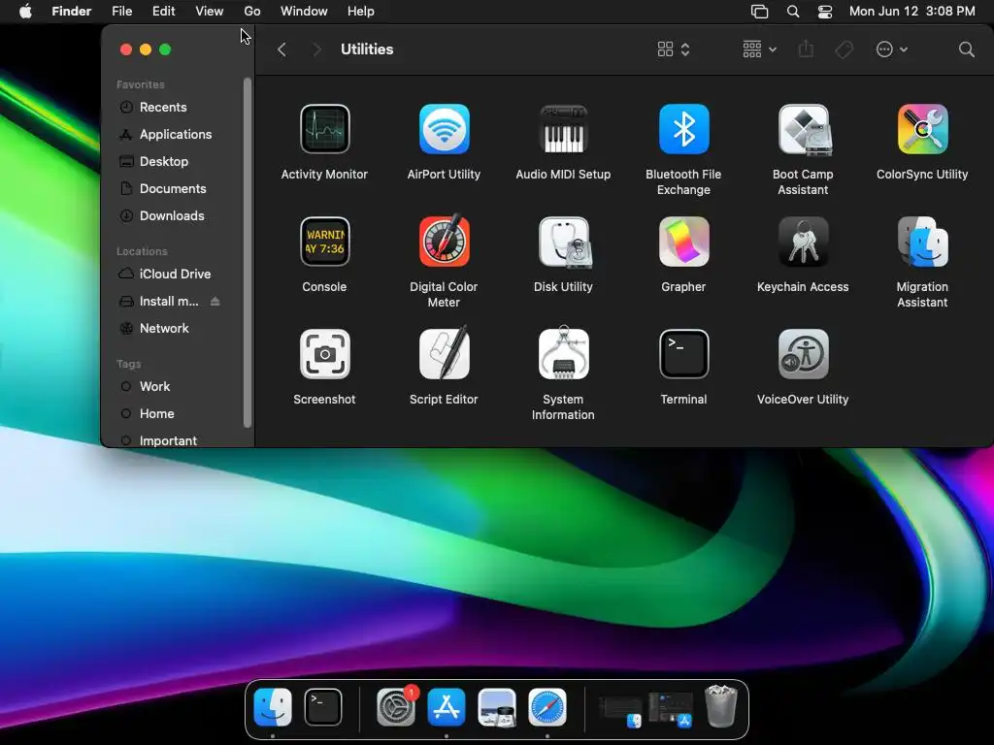The width and height of the screenshot is (994, 745).
Task: Select Documents in the sidebar
Action: click(172, 189)
